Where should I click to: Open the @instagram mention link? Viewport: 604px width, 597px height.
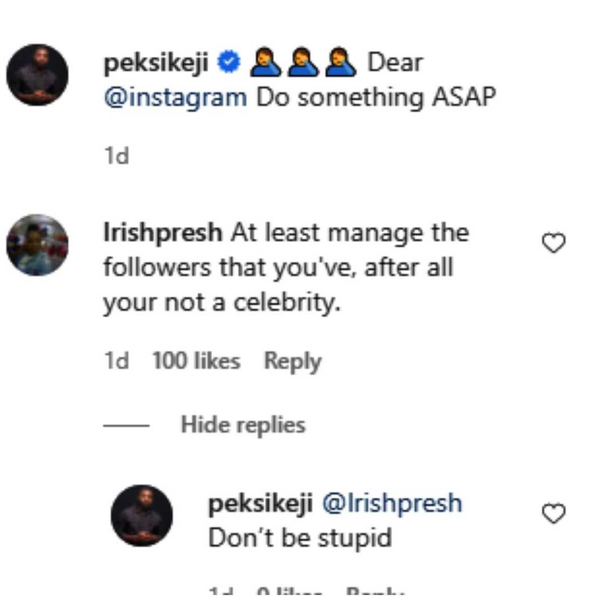(175, 98)
